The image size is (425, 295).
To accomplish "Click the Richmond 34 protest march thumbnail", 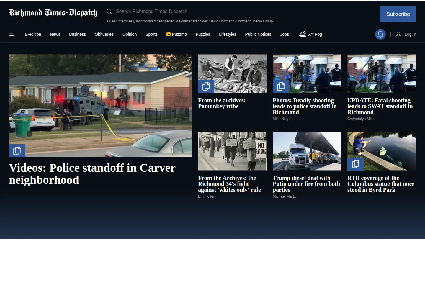I will click(233, 151).
